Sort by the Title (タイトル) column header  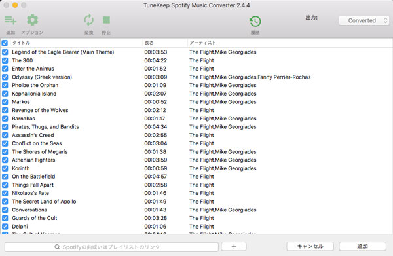(x=77, y=43)
